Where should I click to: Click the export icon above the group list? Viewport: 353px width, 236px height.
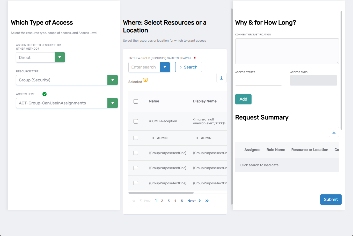(x=221, y=78)
